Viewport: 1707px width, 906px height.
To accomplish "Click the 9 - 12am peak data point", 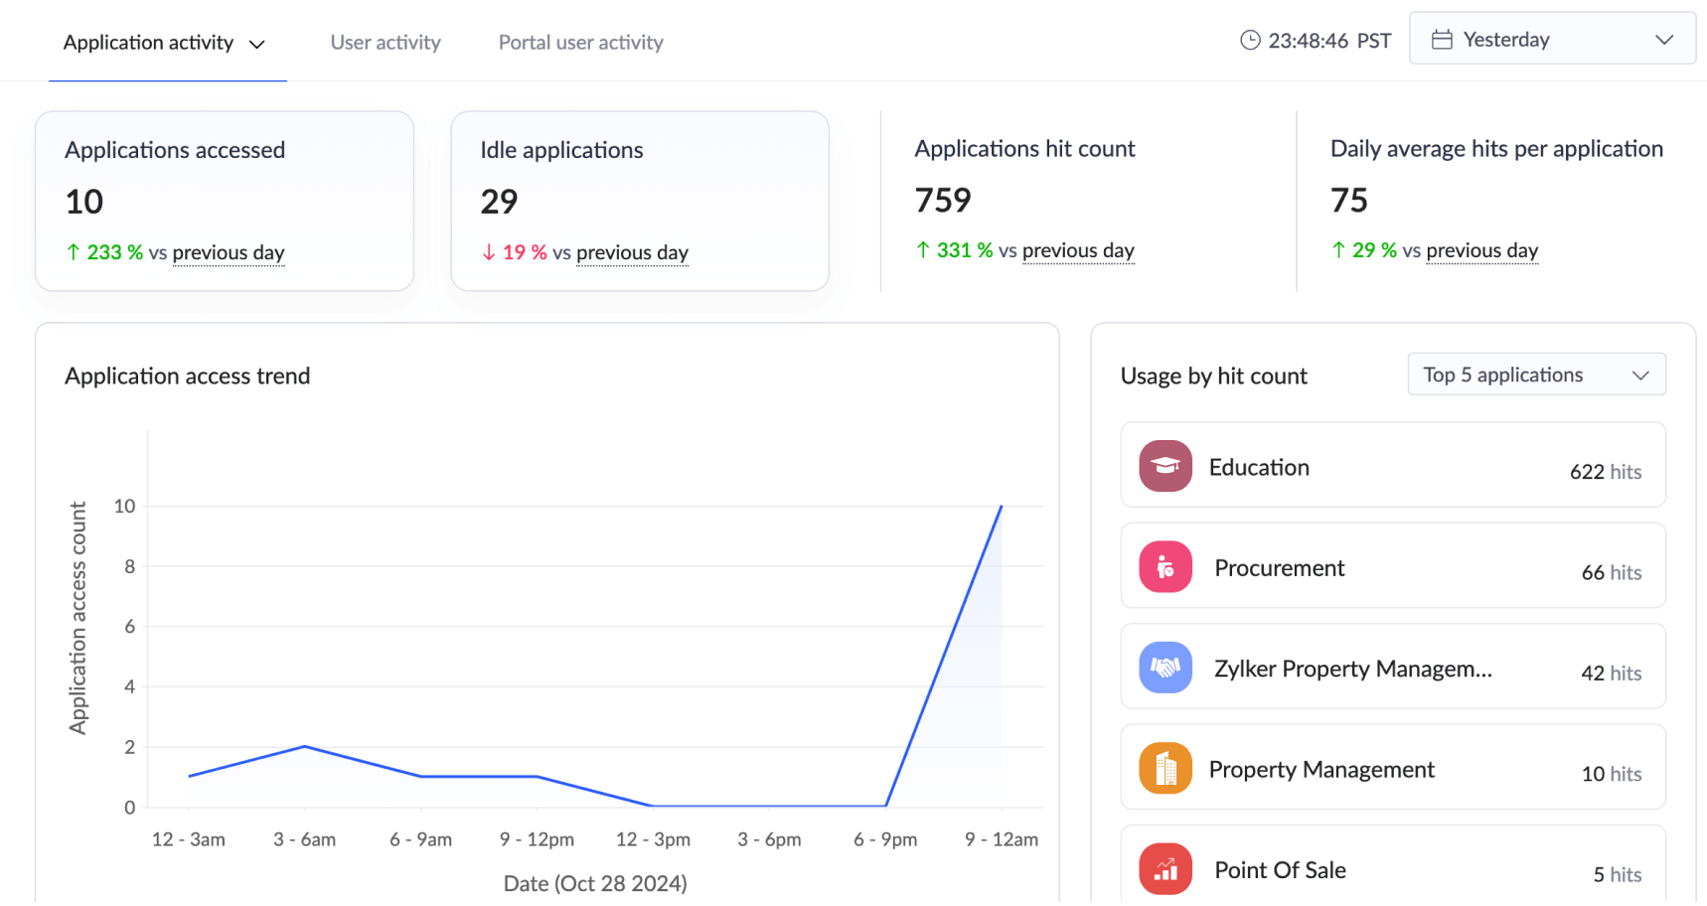I will coord(1001,507).
